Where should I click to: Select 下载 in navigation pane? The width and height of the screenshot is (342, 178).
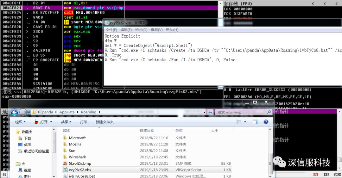click(x=28, y=138)
